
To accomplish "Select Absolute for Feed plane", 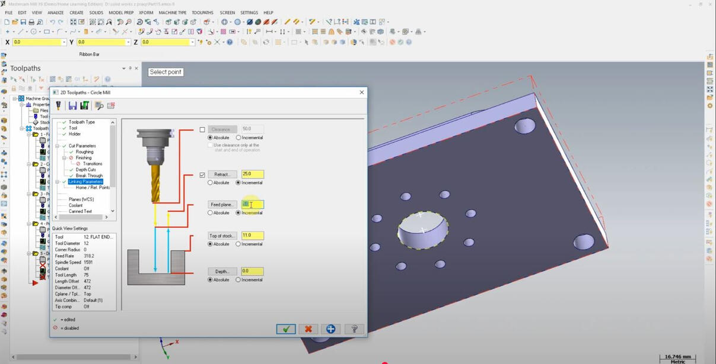I will click(x=210, y=213).
